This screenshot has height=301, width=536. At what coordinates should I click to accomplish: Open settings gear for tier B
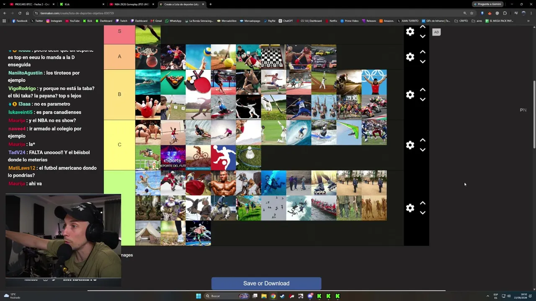410,95
